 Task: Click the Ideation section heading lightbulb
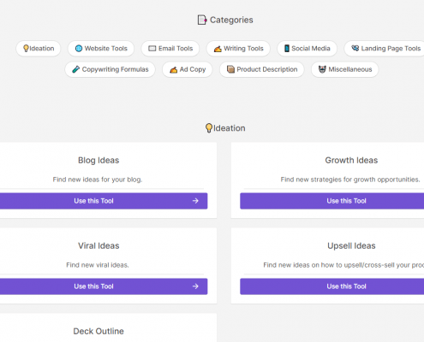[209, 128]
